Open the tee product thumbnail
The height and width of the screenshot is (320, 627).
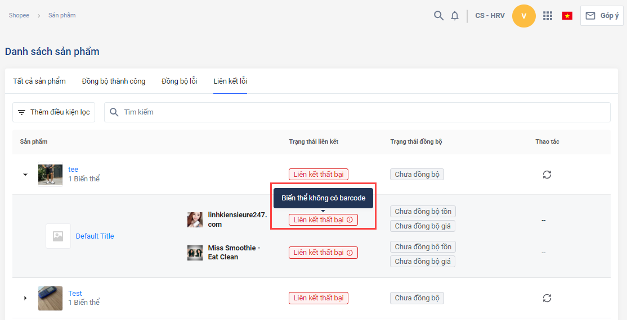[x=51, y=175]
